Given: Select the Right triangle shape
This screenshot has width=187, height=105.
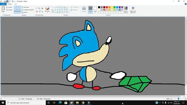Looking at the screenshot, I should coord(53,10).
